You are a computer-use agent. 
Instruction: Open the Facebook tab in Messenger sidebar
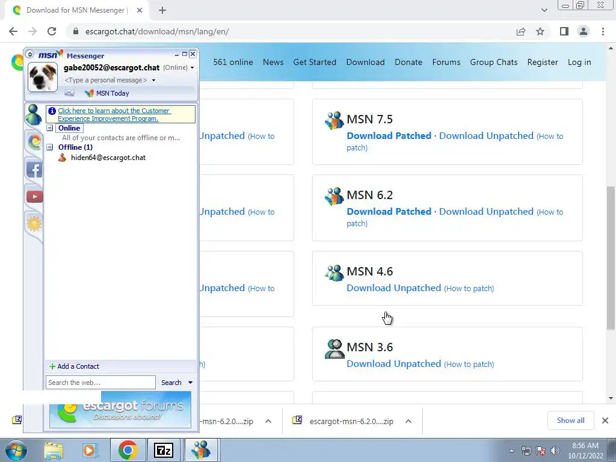pyautogui.click(x=34, y=170)
